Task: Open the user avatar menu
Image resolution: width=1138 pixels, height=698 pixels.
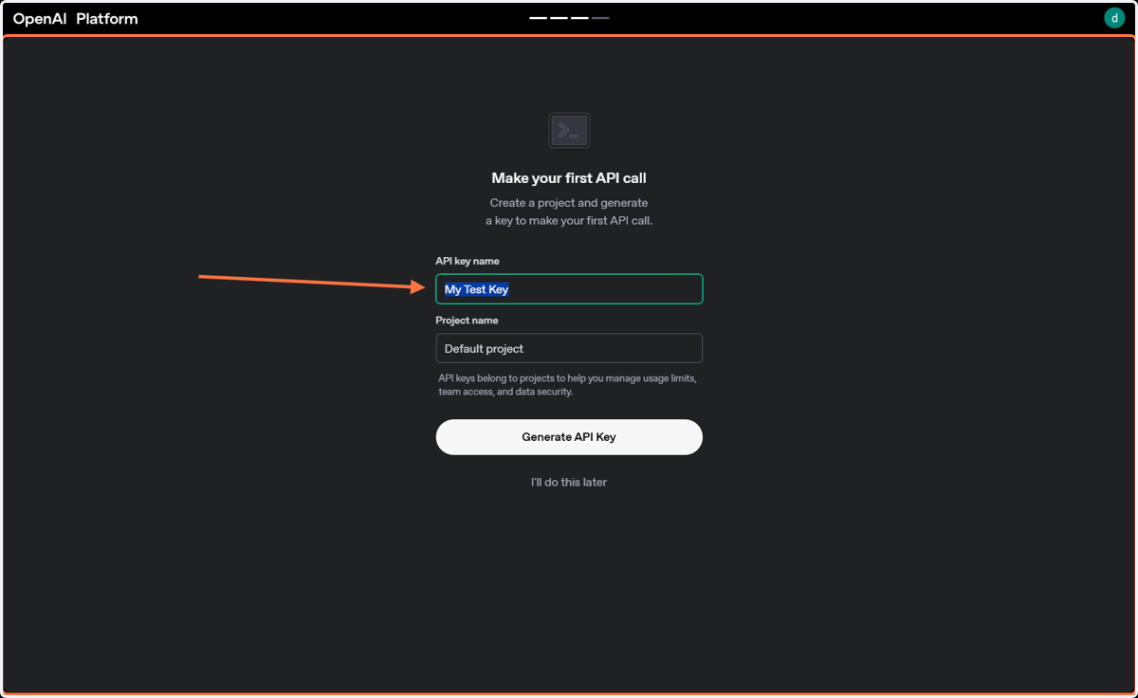Action: tap(1113, 18)
